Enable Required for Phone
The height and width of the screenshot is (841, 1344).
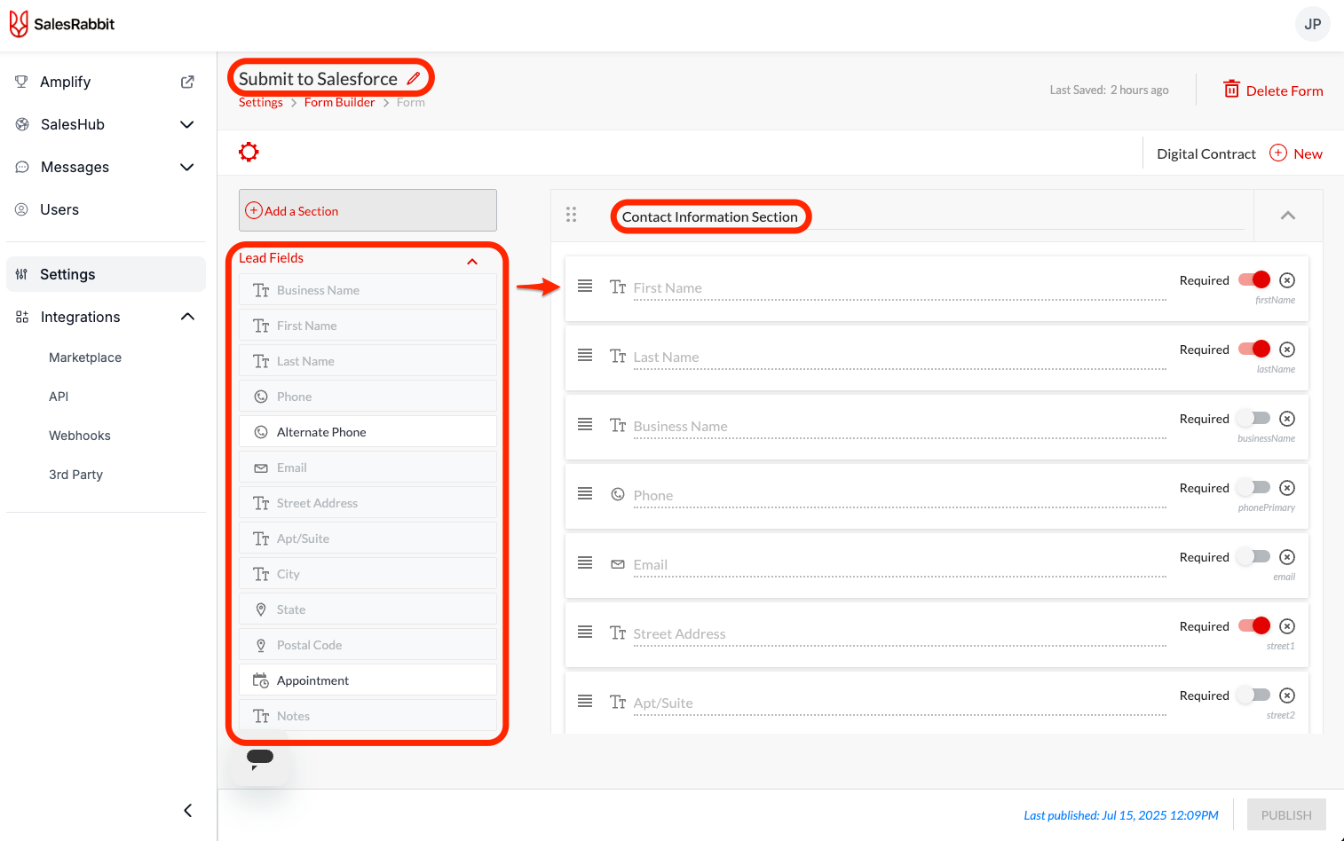pos(1254,488)
